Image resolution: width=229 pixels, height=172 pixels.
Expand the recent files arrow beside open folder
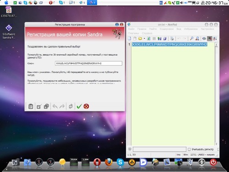click(144, 39)
